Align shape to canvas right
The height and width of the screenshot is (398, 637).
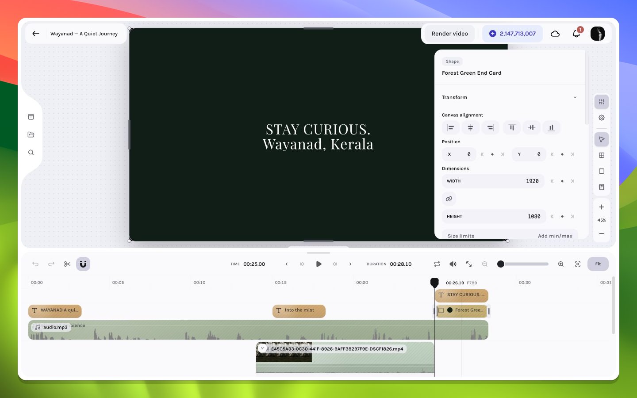[x=491, y=128]
